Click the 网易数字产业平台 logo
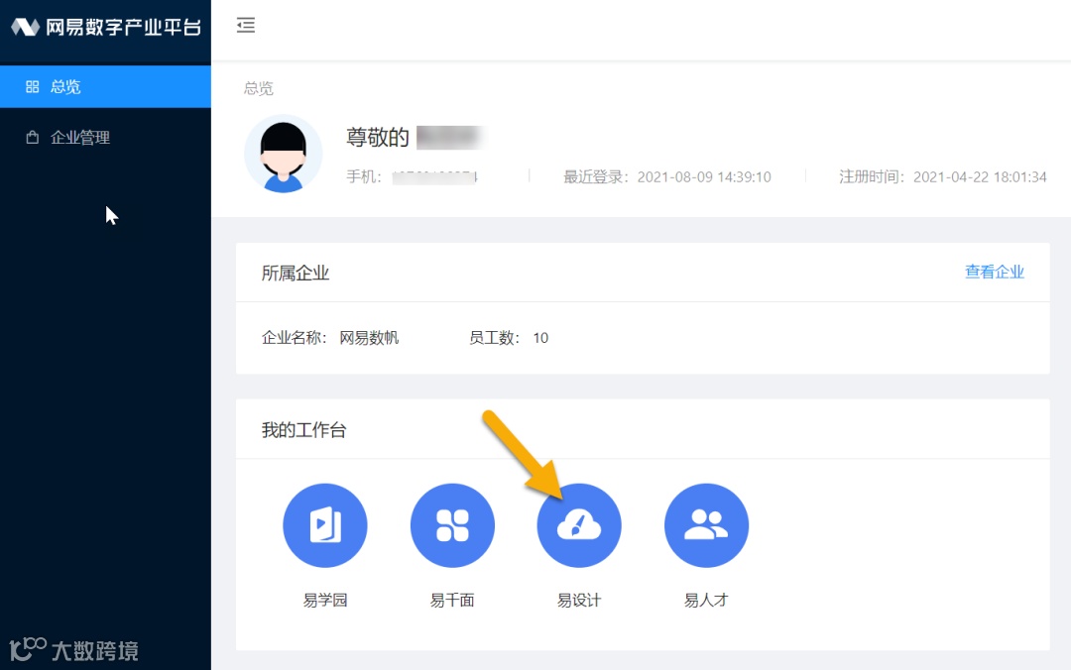 106,27
